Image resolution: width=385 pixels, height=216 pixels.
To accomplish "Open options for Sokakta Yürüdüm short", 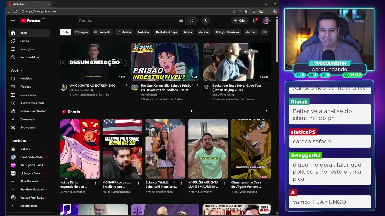I will tap(181, 184).
